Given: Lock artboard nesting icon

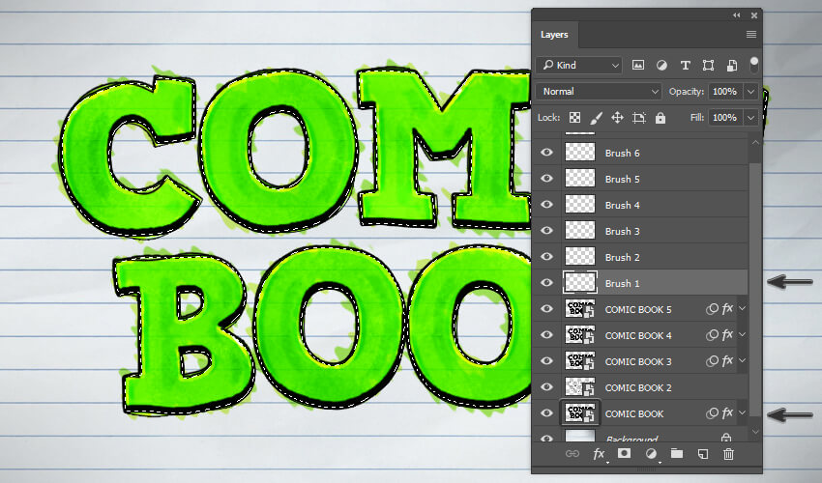Looking at the screenshot, I should coord(638,117).
